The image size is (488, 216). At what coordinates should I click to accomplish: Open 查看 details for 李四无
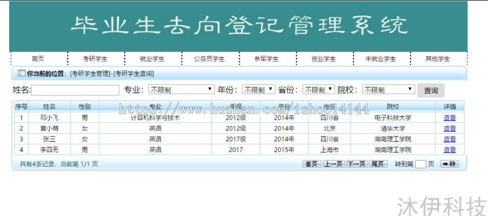tap(450, 150)
